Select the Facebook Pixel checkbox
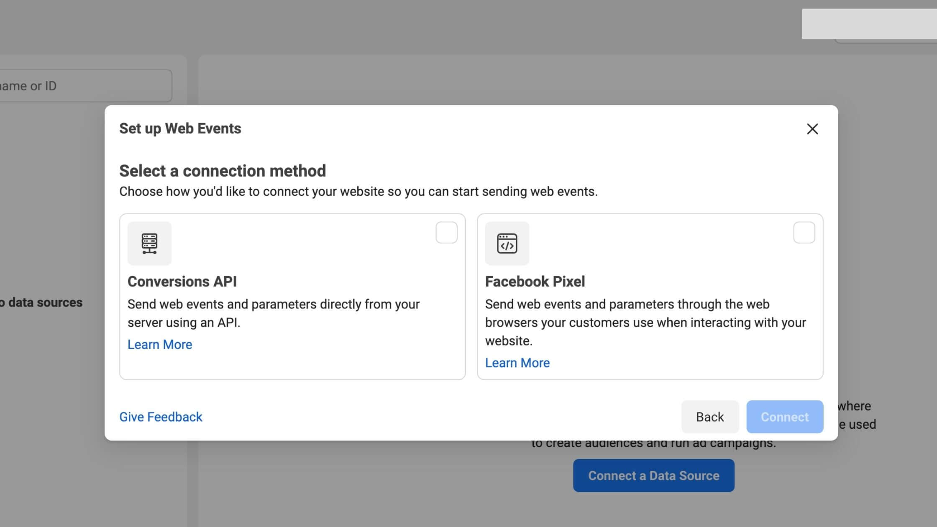This screenshot has height=527, width=937. click(804, 233)
